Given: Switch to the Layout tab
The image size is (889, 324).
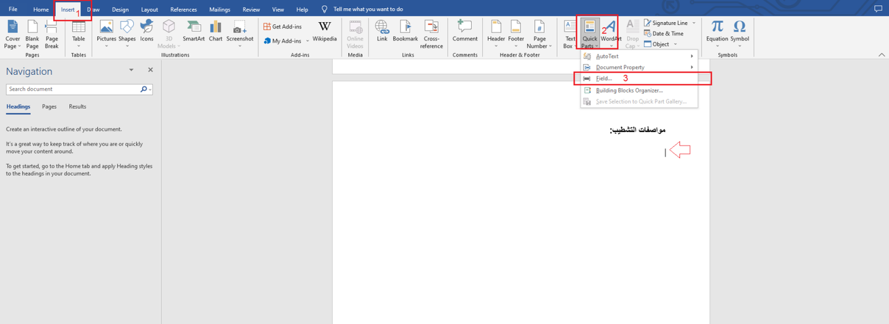Looking at the screenshot, I should click(150, 10).
